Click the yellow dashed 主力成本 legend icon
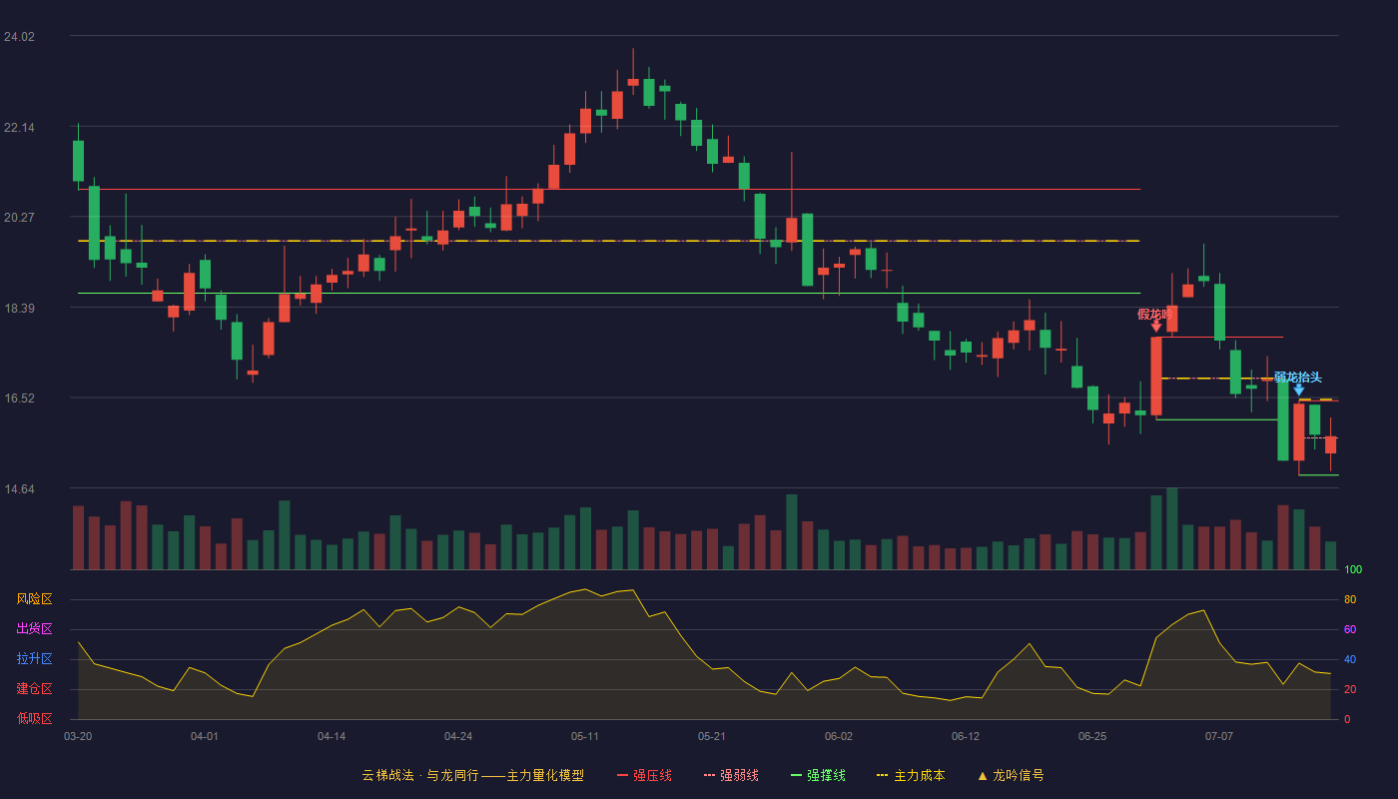 [883, 775]
